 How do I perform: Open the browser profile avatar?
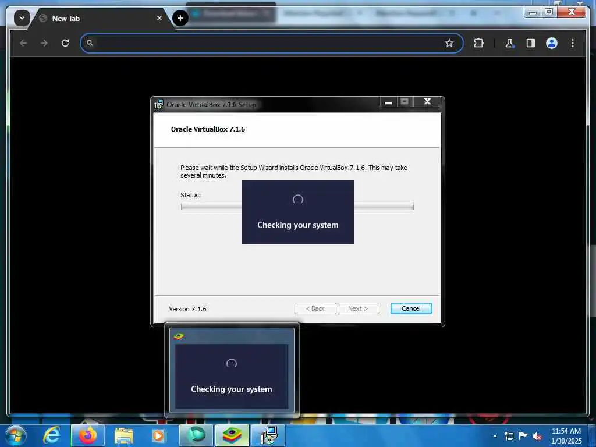[x=552, y=43]
